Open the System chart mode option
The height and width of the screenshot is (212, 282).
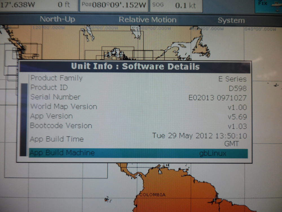point(231,20)
